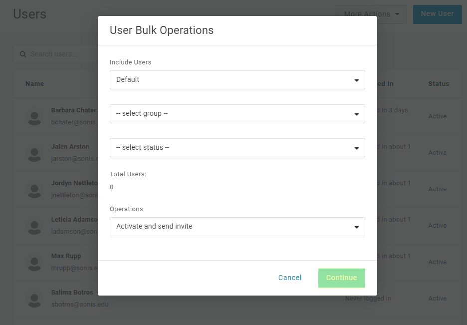This screenshot has width=467, height=325.
Task: Expand the Operations dropdown
Action: click(237, 227)
